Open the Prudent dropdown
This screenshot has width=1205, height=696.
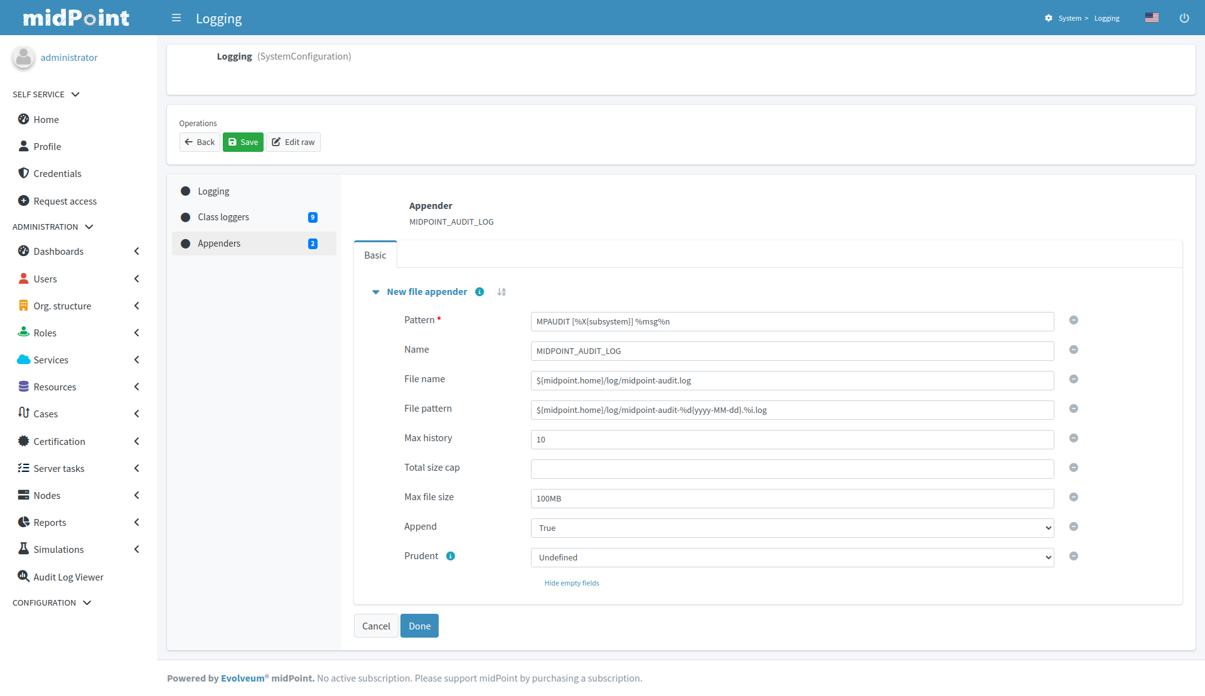pyautogui.click(x=792, y=557)
